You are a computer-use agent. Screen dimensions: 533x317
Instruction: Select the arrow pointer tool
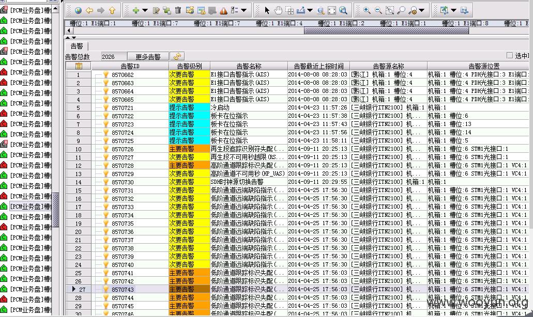coord(267,10)
